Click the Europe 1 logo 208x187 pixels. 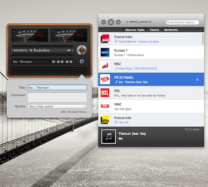pyautogui.click(x=105, y=52)
